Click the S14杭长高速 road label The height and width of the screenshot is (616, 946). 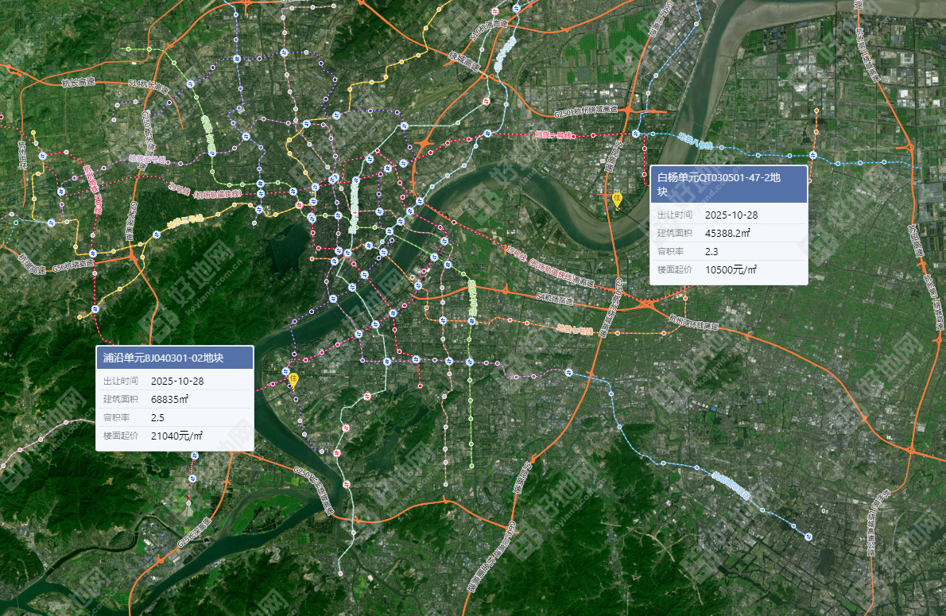click(149, 86)
